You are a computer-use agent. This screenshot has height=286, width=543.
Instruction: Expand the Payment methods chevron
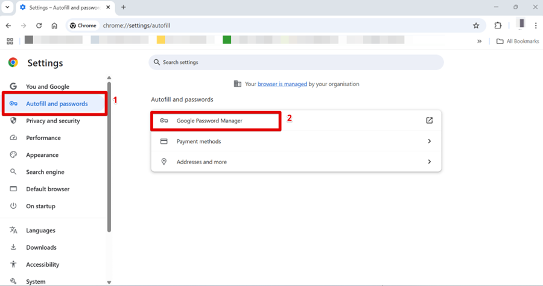pos(429,141)
